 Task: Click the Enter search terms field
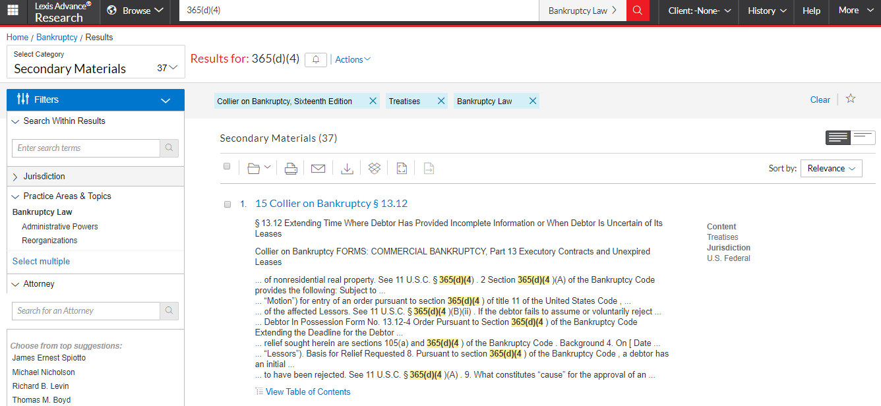click(86, 148)
